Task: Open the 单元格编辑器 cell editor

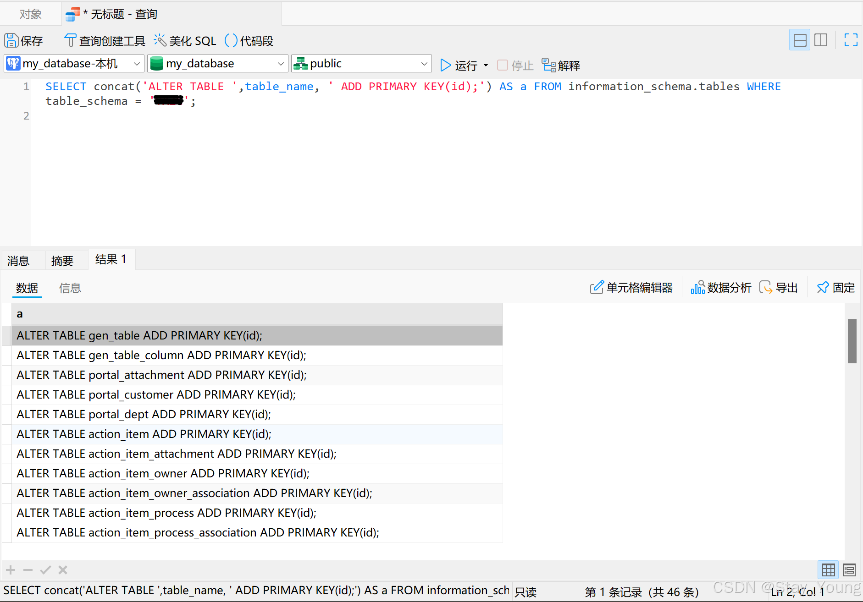Action: point(632,287)
